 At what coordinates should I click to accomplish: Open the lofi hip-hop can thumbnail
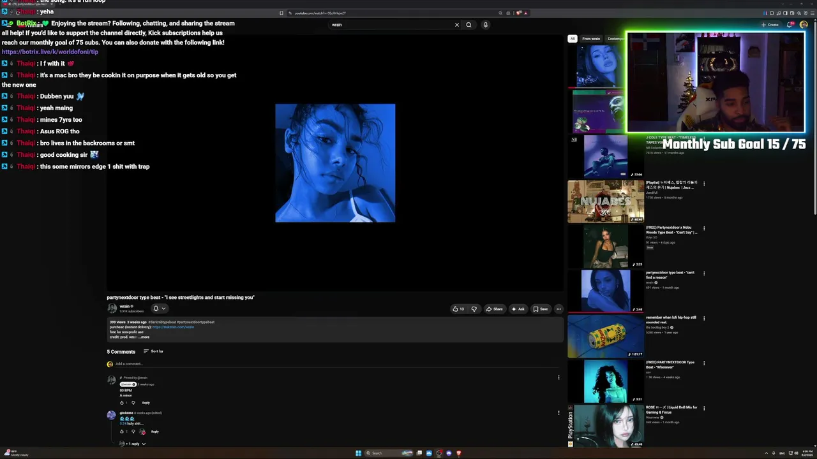(x=606, y=336)
